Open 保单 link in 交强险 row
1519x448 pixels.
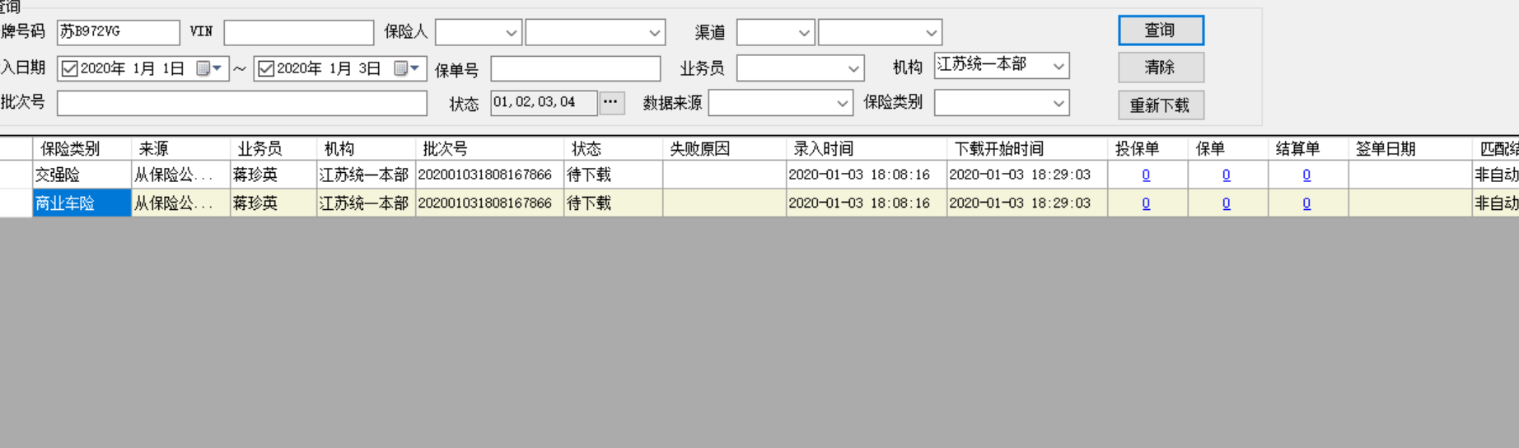pyautogui.click(x=1226, y=175)
